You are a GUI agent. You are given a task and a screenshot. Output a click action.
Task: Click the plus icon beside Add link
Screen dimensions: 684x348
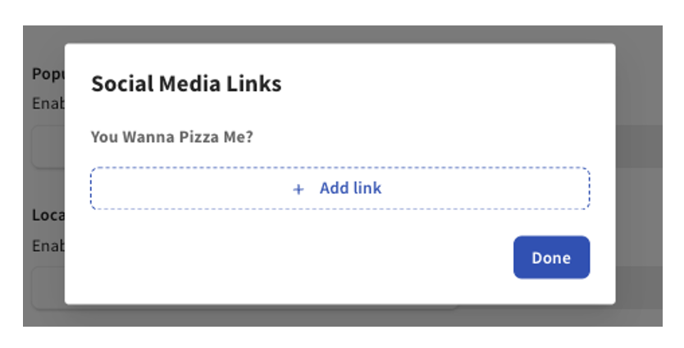pos(299,190)
